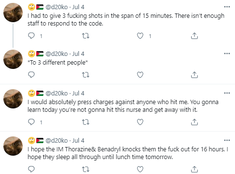This screenshot has width=235, height=174.
Task: Like the tweet about not enough staff
Action: point(140,36)
